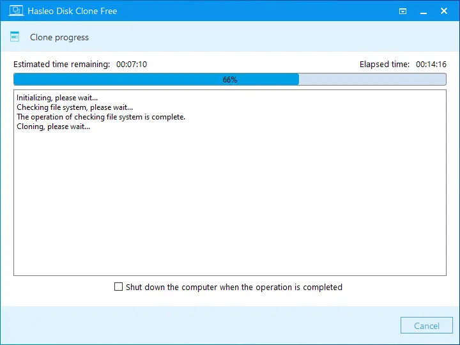Close the Hasleo Disk Clone window
Screen dimensions: 460x345
(x=444, y=11)
